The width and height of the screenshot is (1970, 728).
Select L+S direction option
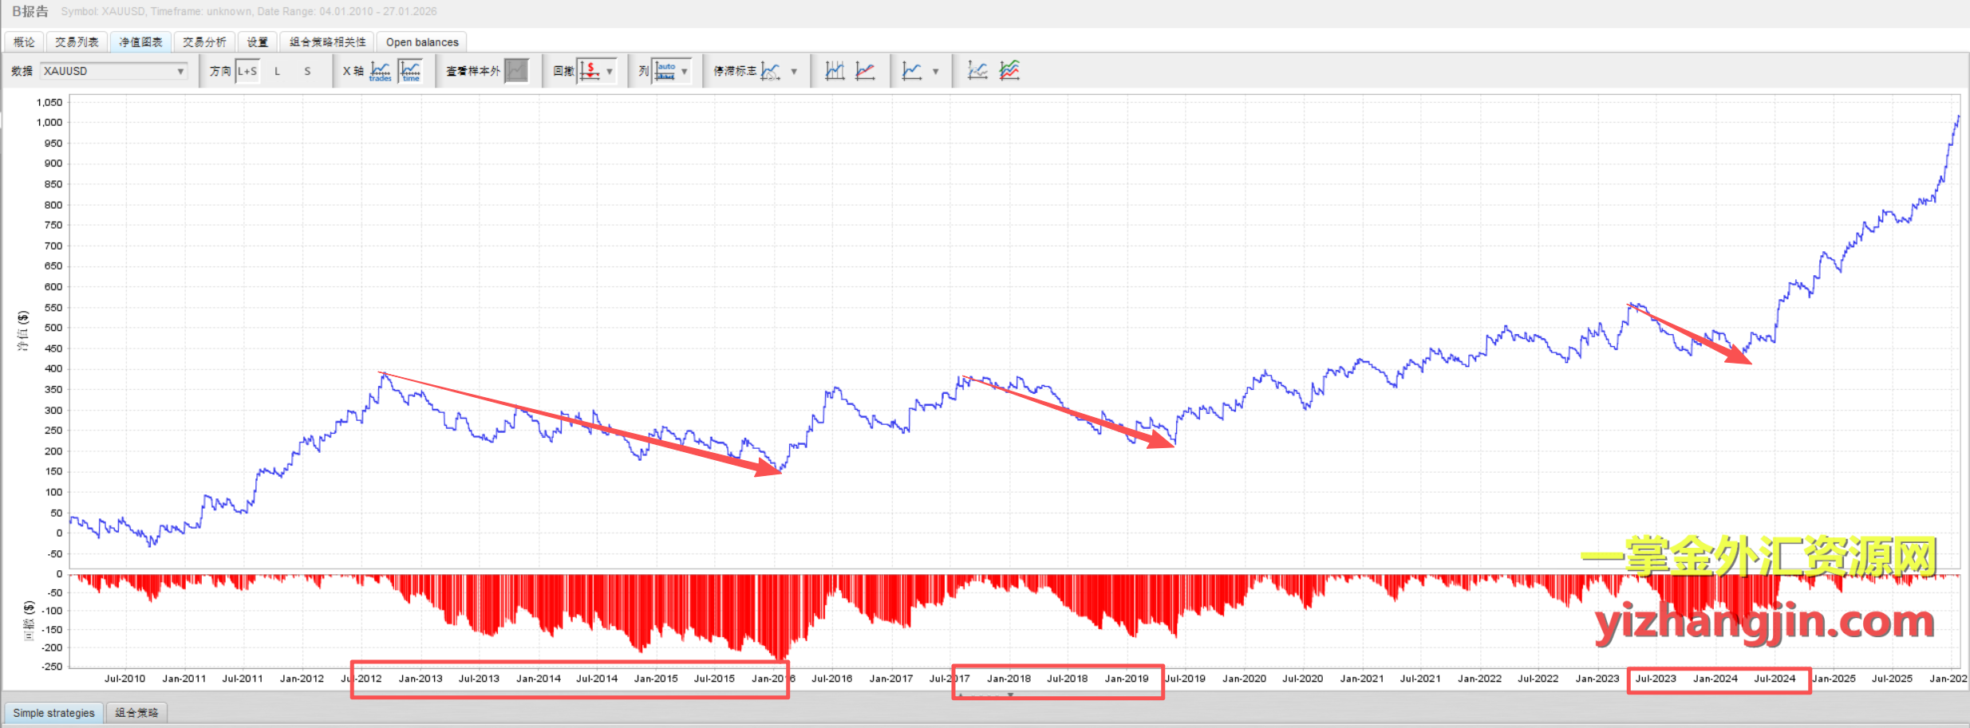tap(247, 71)
